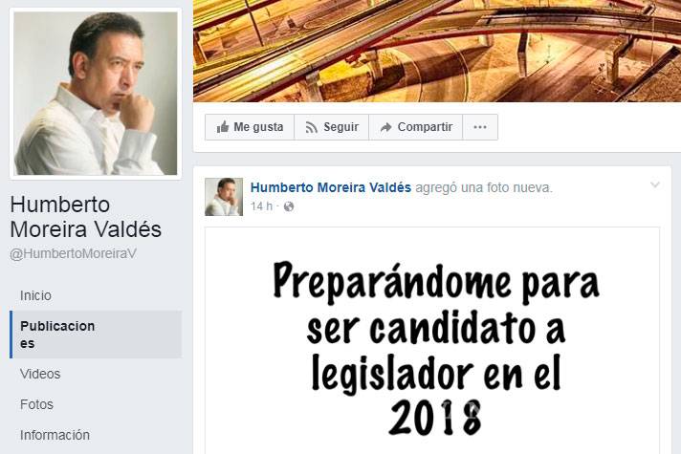This screenshot has width=681, height=454.
Task: Click the Compartir share button
Action: (416, 127)
